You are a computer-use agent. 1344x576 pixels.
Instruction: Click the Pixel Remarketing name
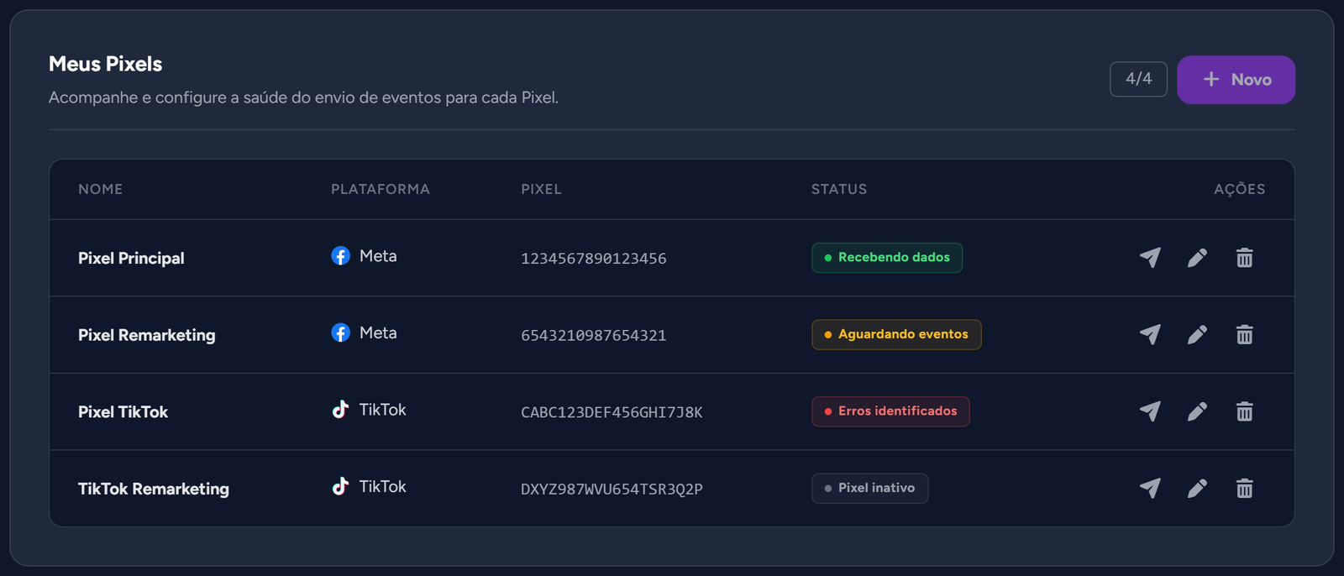pyautogui.click(x=147, y=335)
